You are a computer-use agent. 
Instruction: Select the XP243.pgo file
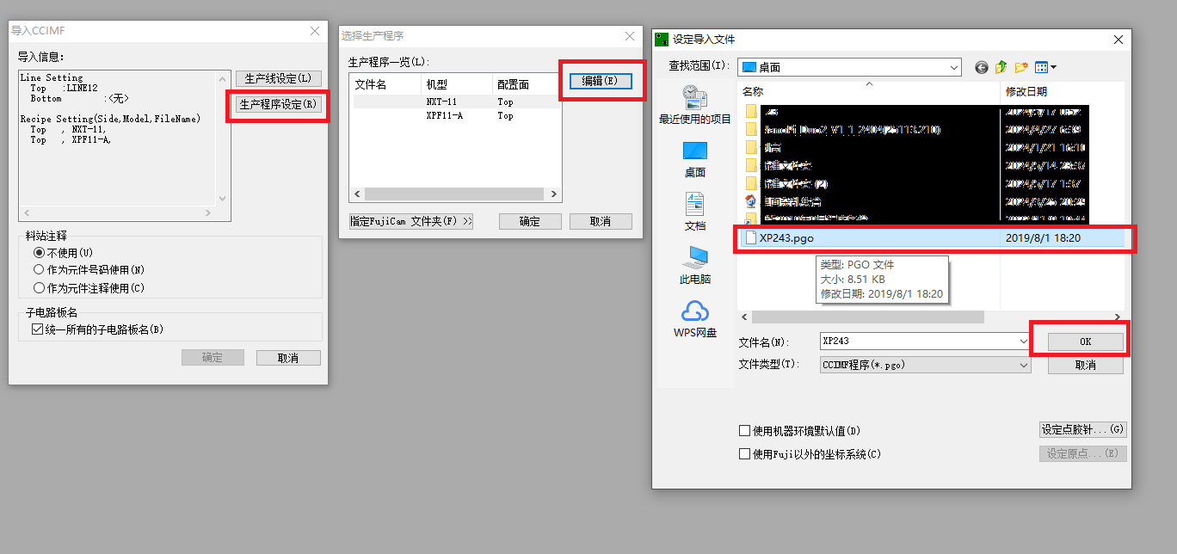tap(786, 238)
